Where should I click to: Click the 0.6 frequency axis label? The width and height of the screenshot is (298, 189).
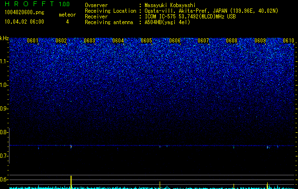coord(4,180)
